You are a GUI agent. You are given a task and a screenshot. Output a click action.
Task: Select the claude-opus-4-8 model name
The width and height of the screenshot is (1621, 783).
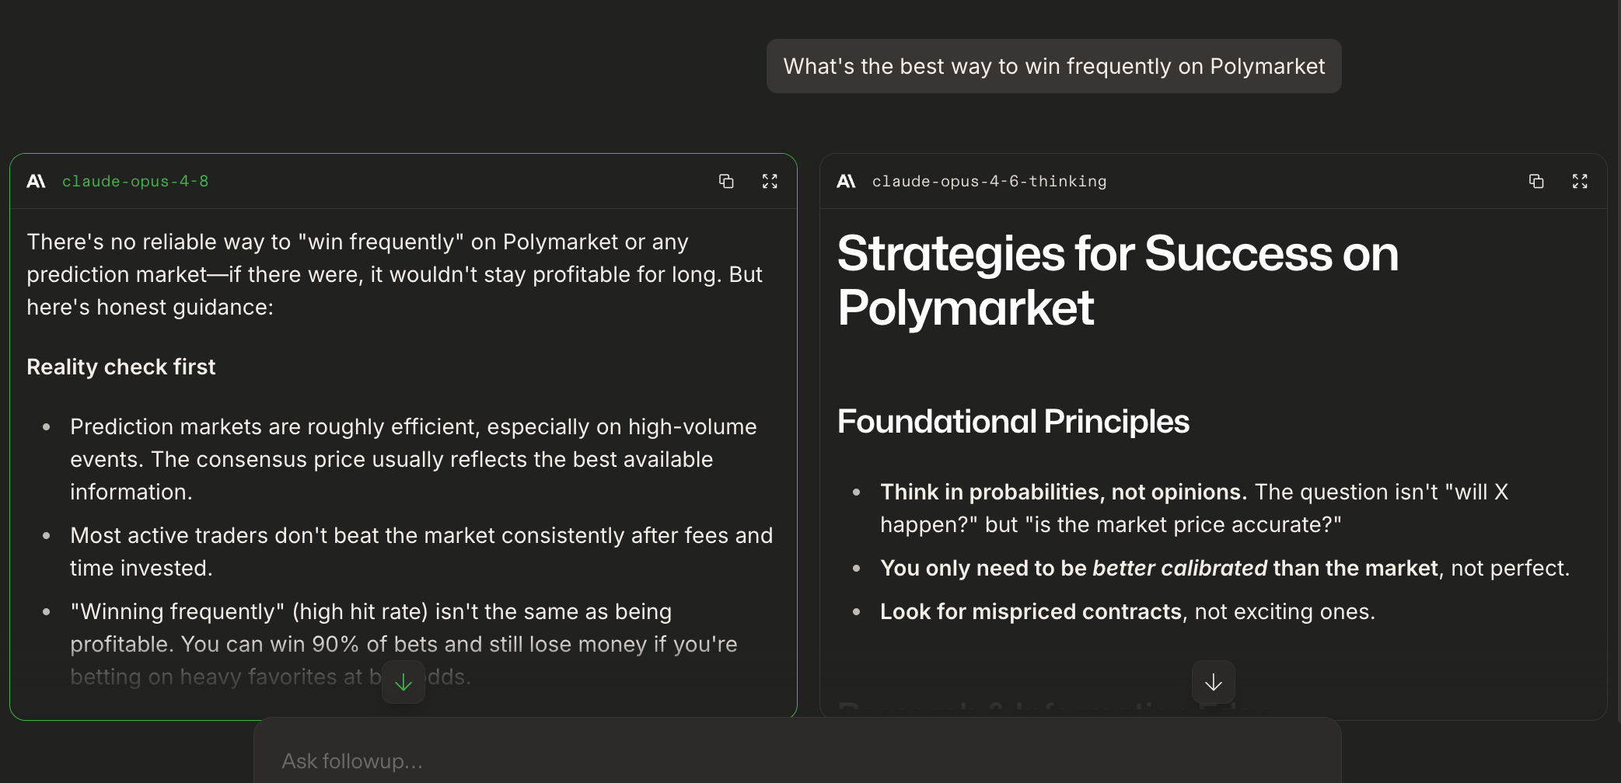pyautogui.click(x=135, y=181)
